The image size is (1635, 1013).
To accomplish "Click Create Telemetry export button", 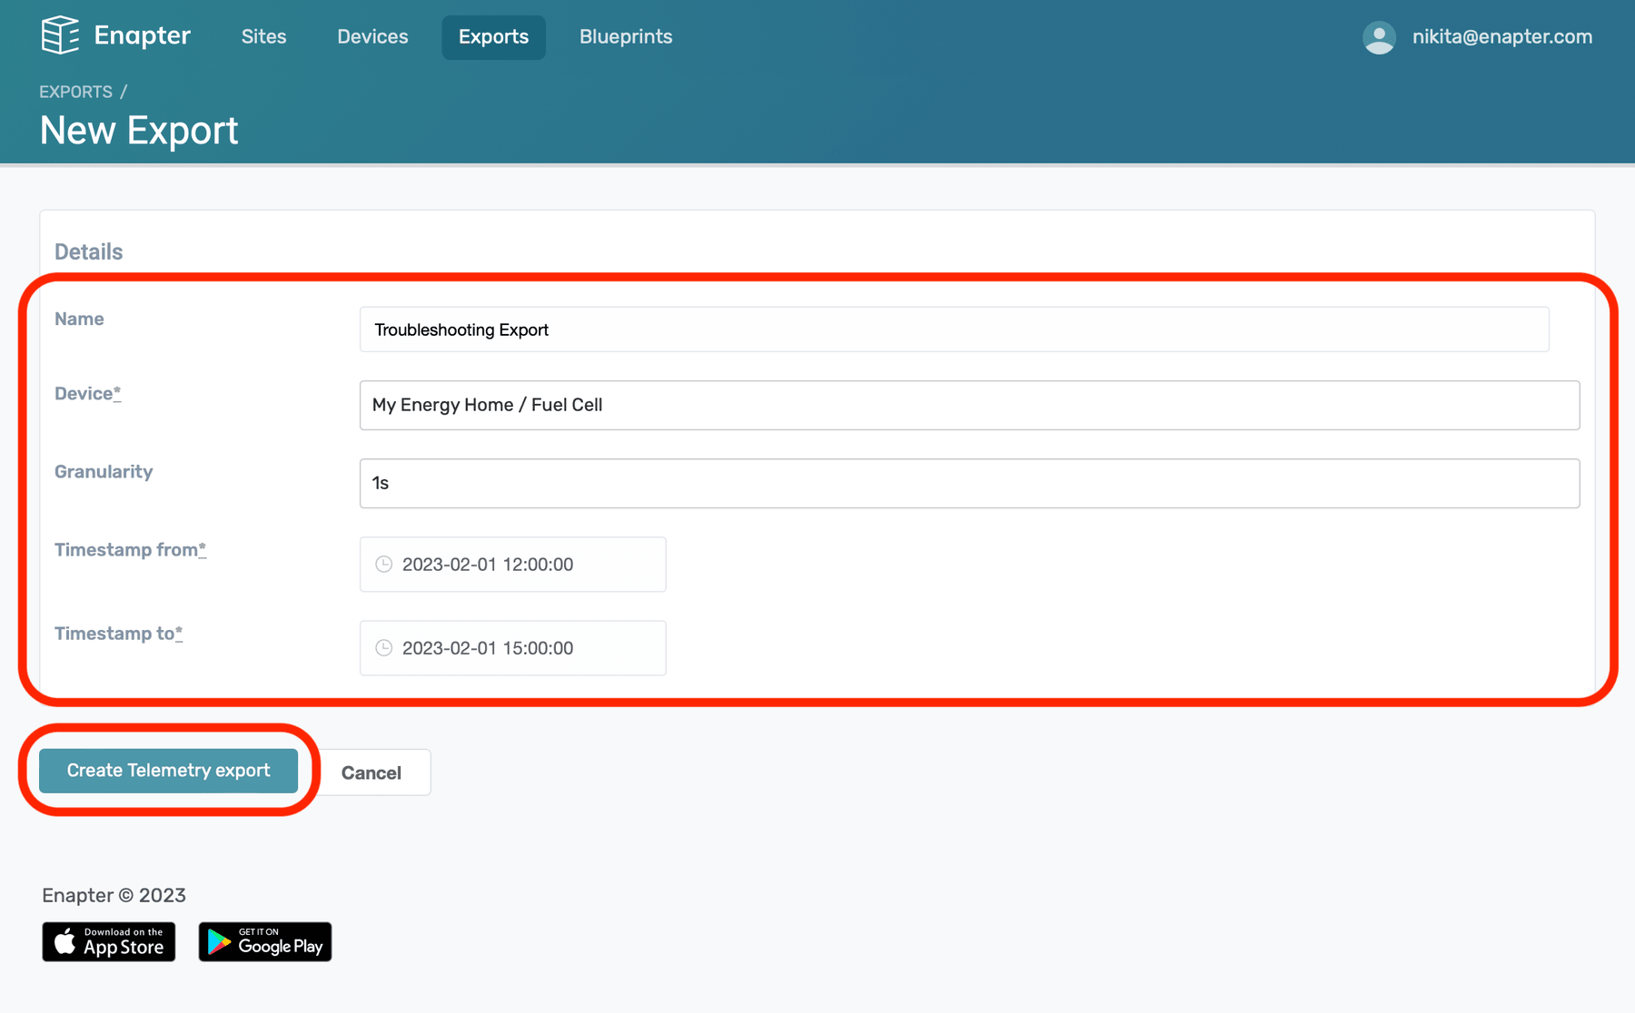I will pyautogui.click(x=168, y=770).
